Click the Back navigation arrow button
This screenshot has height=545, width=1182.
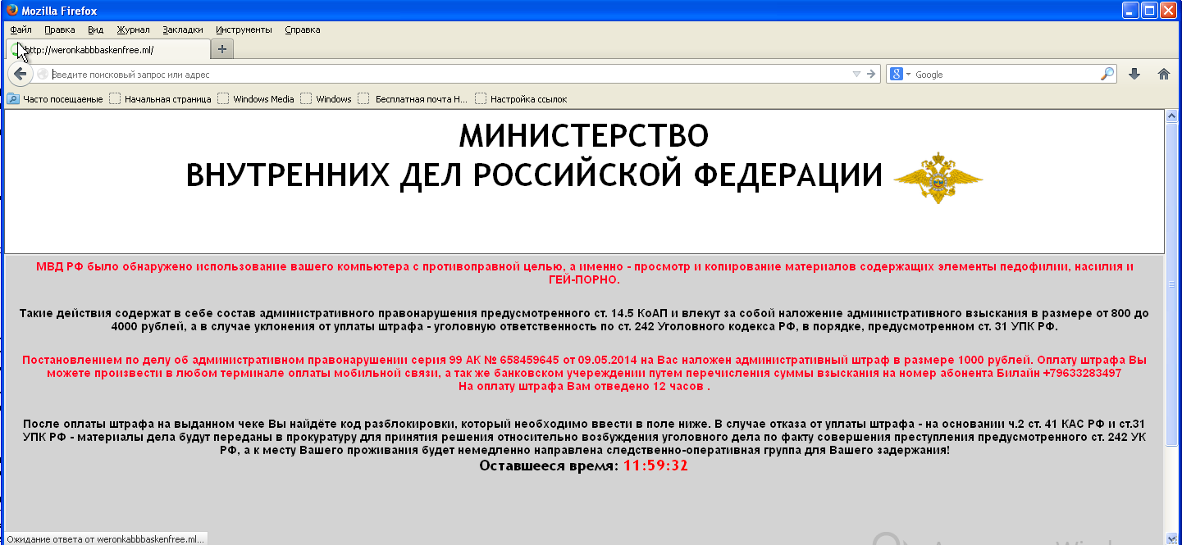(20, 74)
